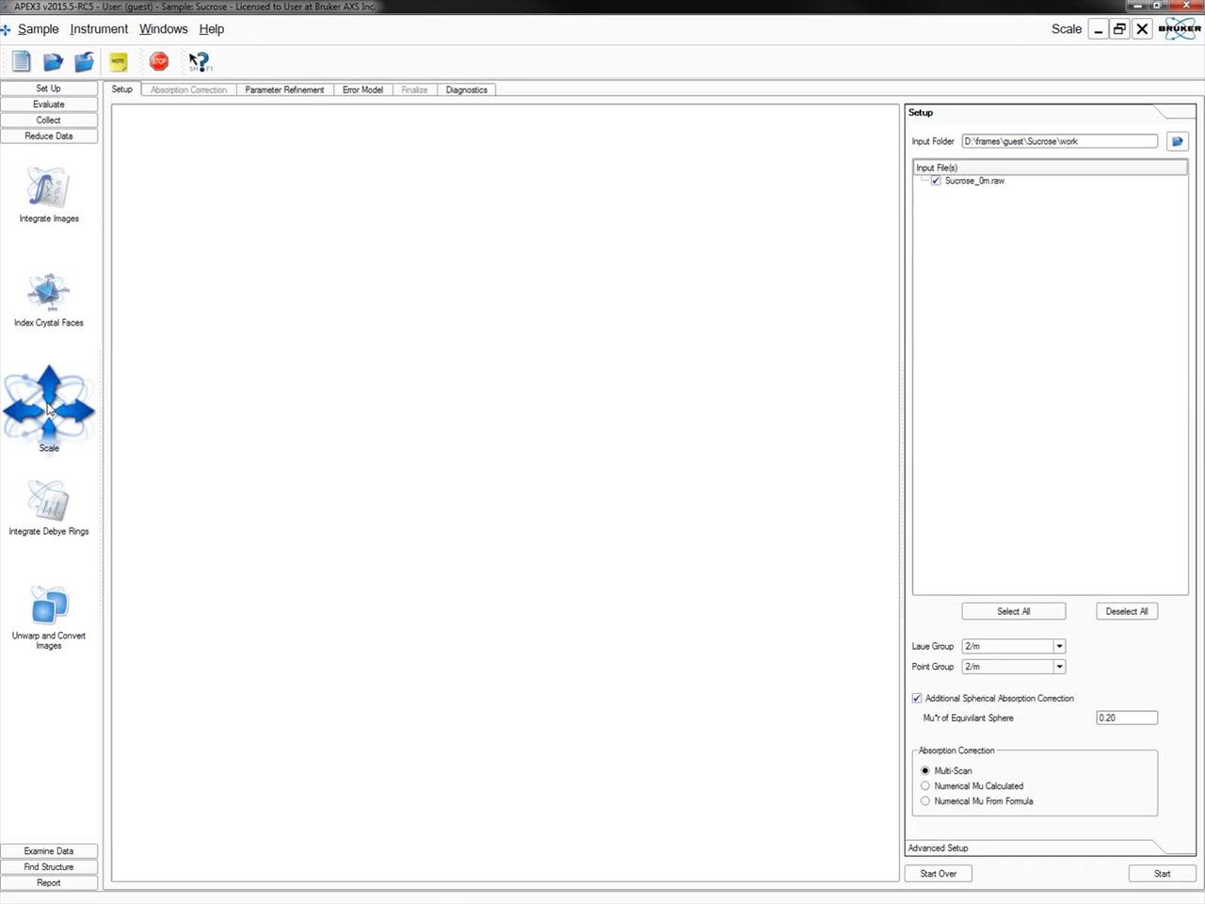Toggle Additional Spherical Absorption Correction checkbox
Viewport: 1205px width, 904px height.
(x=917, y=699)
